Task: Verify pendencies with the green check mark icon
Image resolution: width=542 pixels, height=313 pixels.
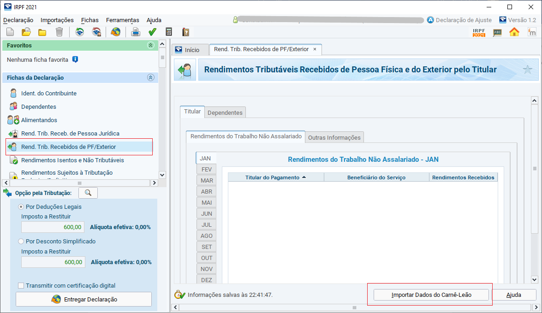Action: [x=152, y=32]
